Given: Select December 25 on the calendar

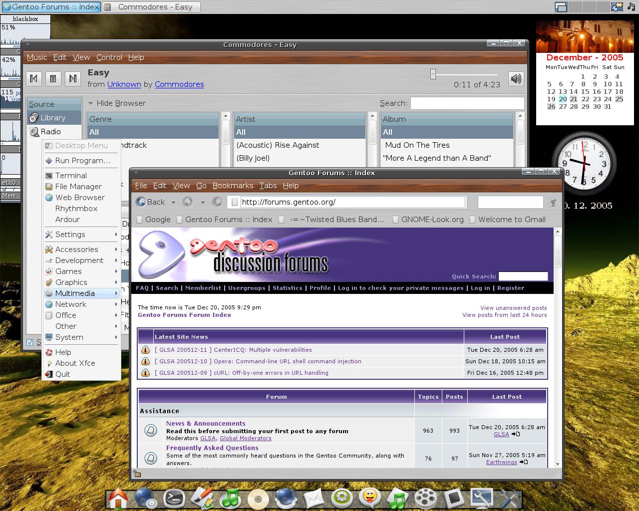Looking at the screenshot, I should (619, 99).
